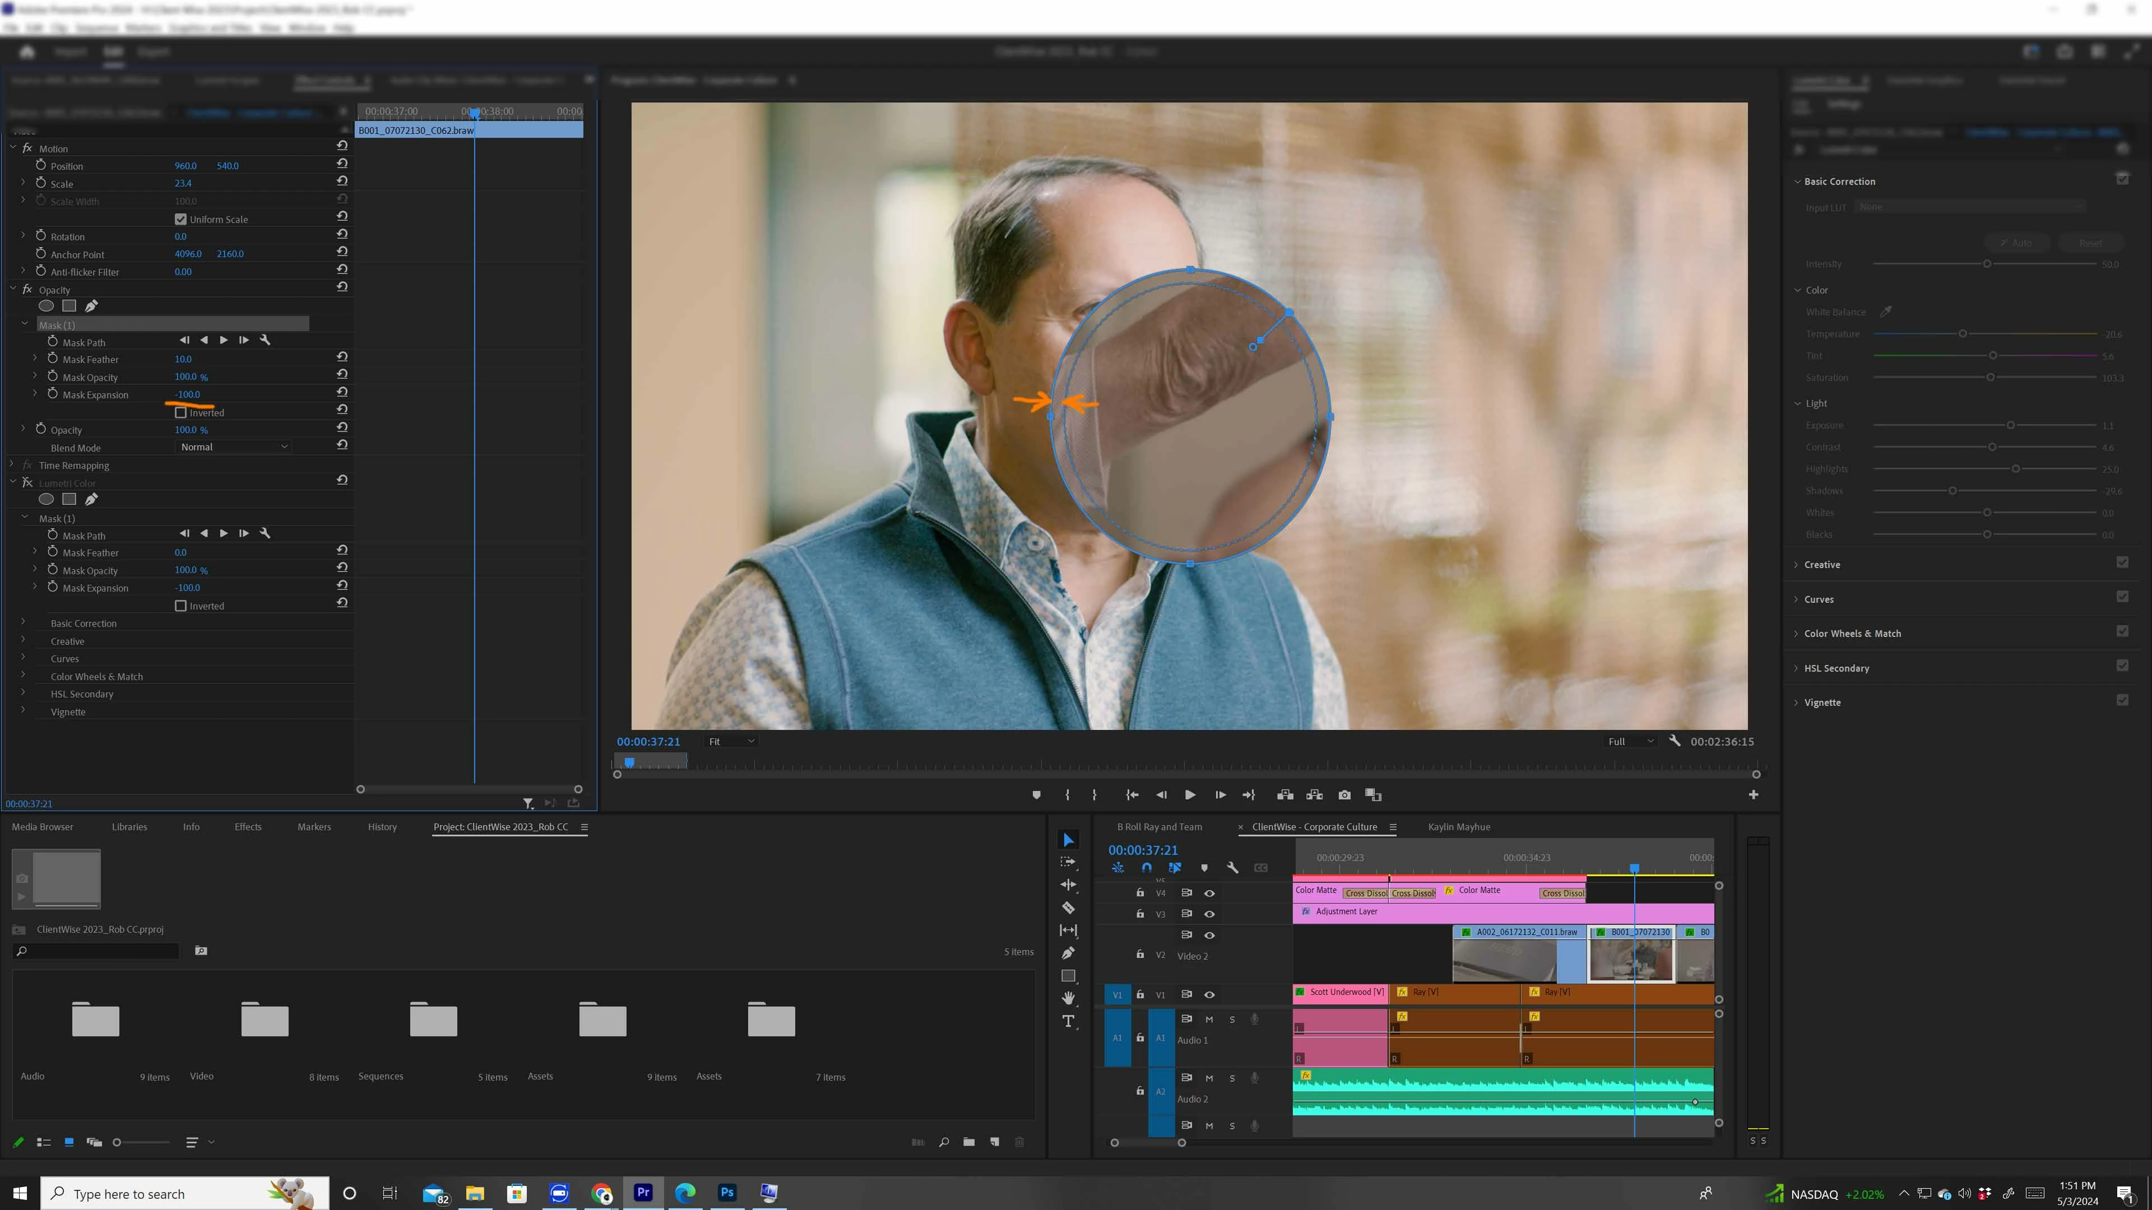Hide track V4 with eye toggle
This screenshot has width=2152, height=1210.
point(1209,893)
